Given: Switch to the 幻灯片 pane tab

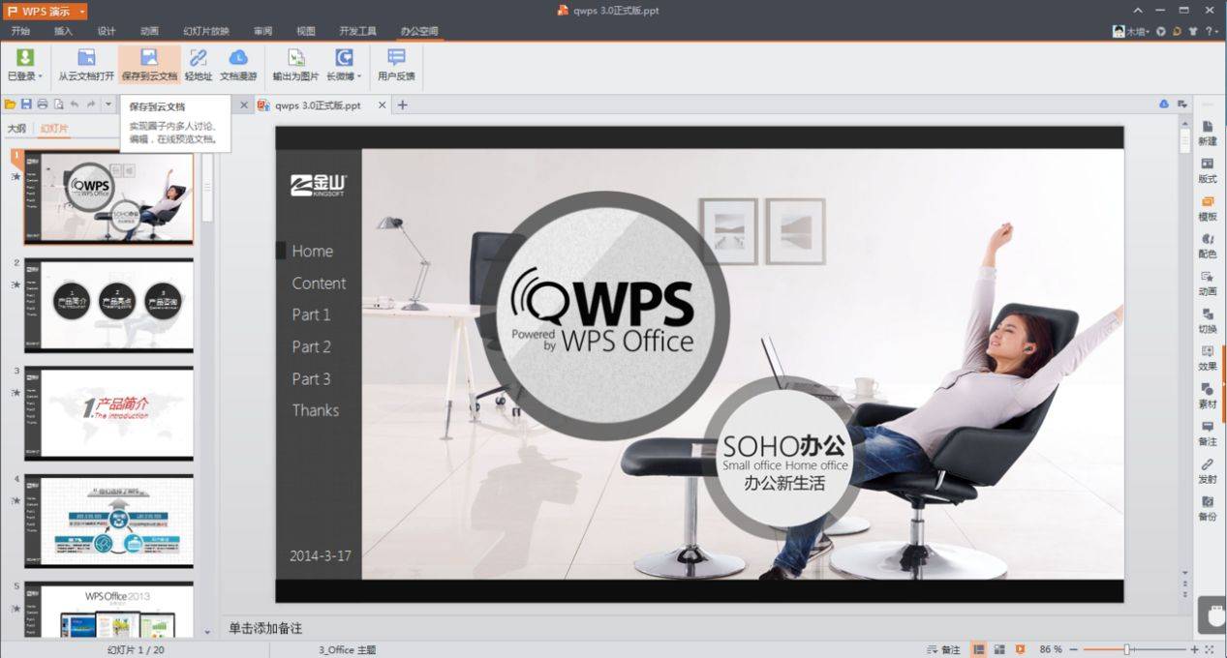Looking at the screenshot, I should [53, 128].
